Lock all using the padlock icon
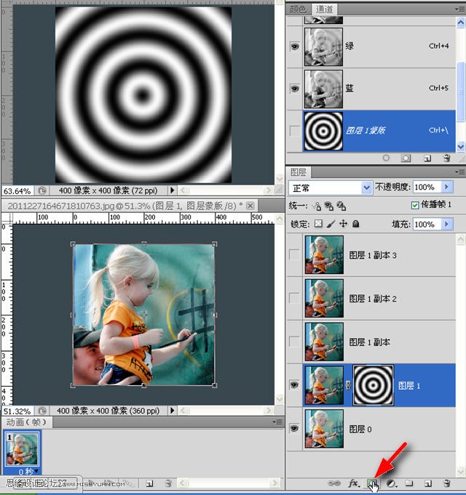 tap(356, 224)
